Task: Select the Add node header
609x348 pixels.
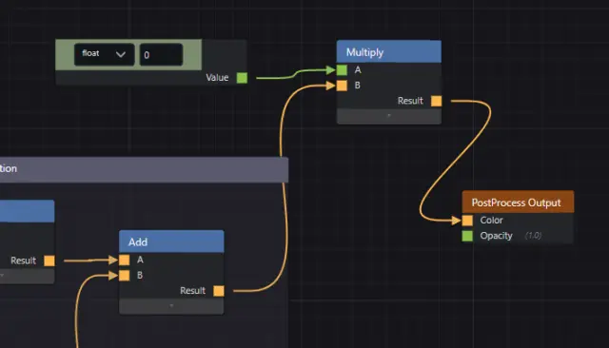Action: [171, 242]
